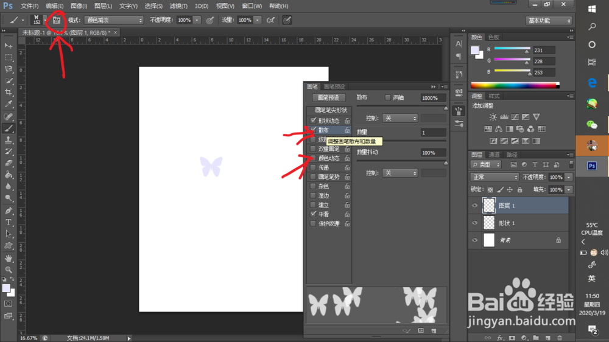Select the Brush tool in toolbox
Screen dimensions: 609x342
pos(8,128)
